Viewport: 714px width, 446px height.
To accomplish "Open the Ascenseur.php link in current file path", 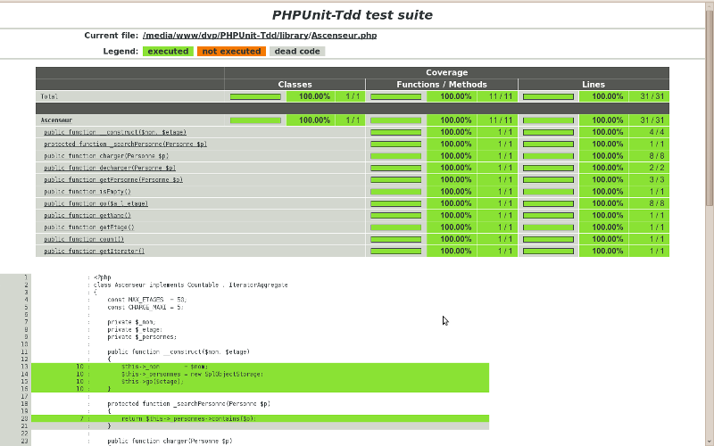I will pos(344,36).
